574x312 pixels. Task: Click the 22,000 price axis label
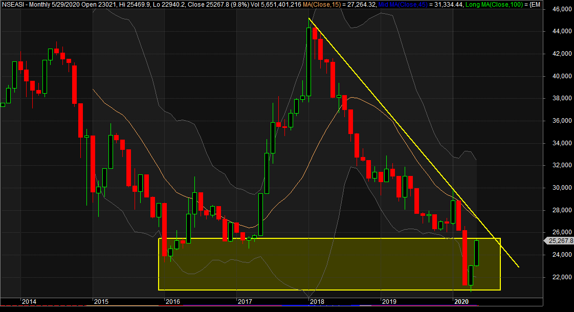click(562, 277)
